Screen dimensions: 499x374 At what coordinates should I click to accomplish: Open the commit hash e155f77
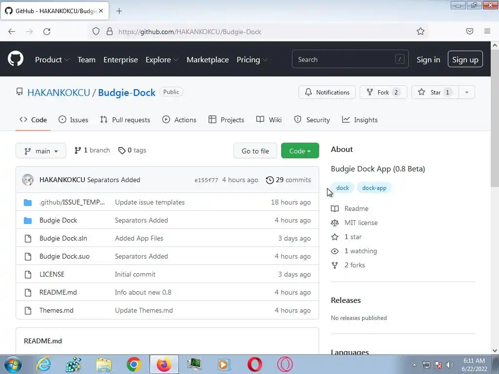click(206, 180)
